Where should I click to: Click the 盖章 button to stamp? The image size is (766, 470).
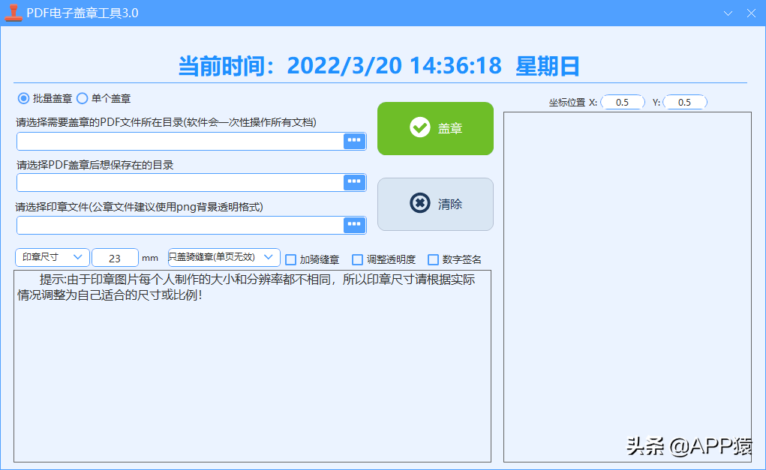tap(436, 128)
